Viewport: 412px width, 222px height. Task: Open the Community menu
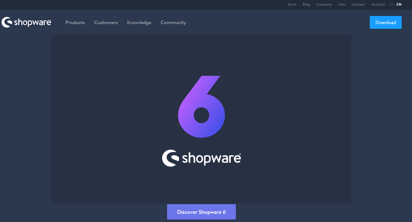173,23
